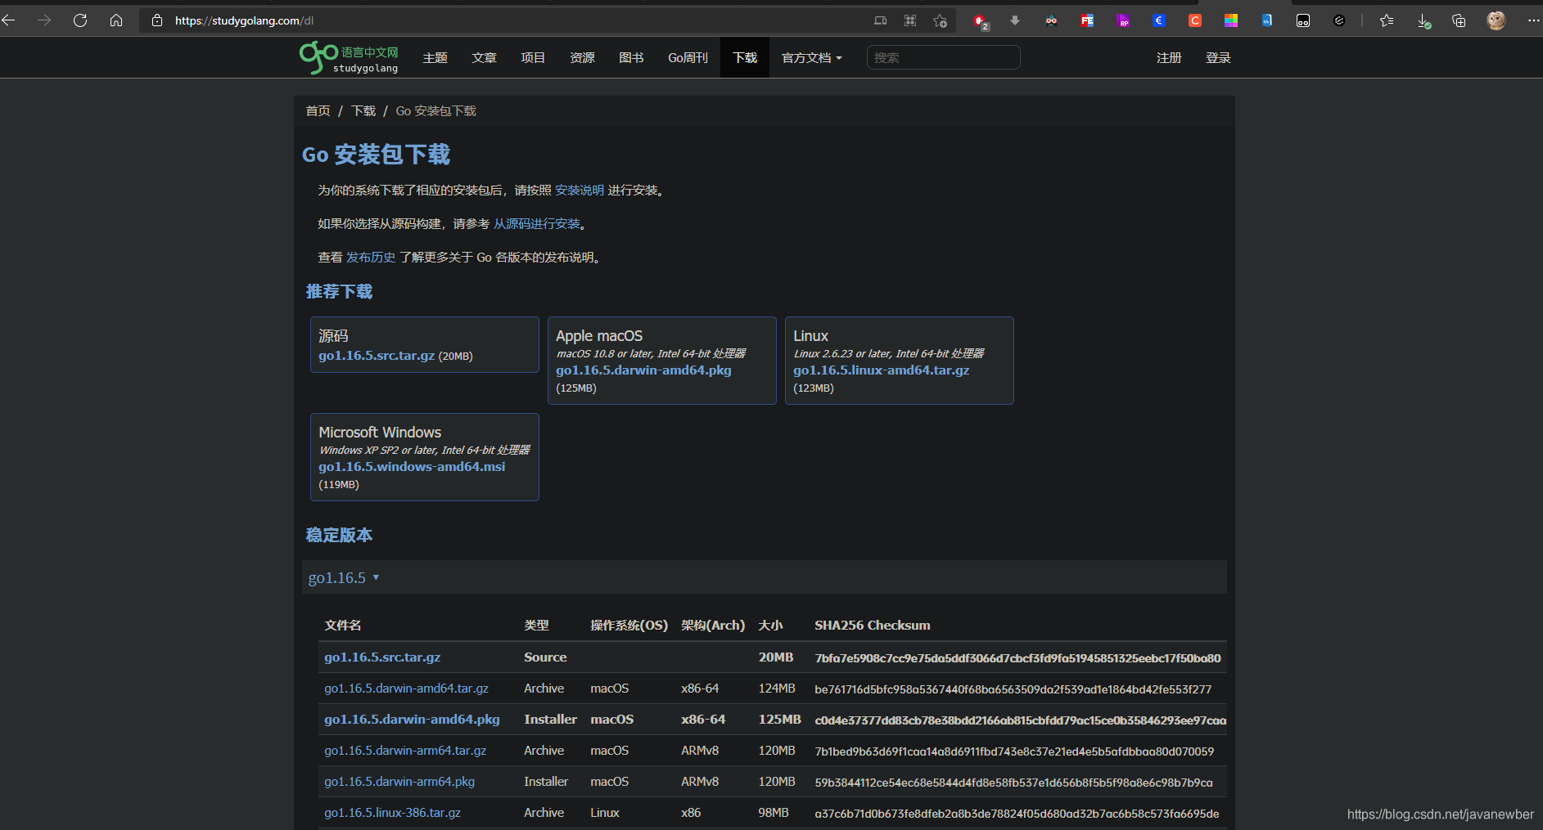Click the 搜索 search box
This screenshot has height=830, width=1543.
(943, 57)
